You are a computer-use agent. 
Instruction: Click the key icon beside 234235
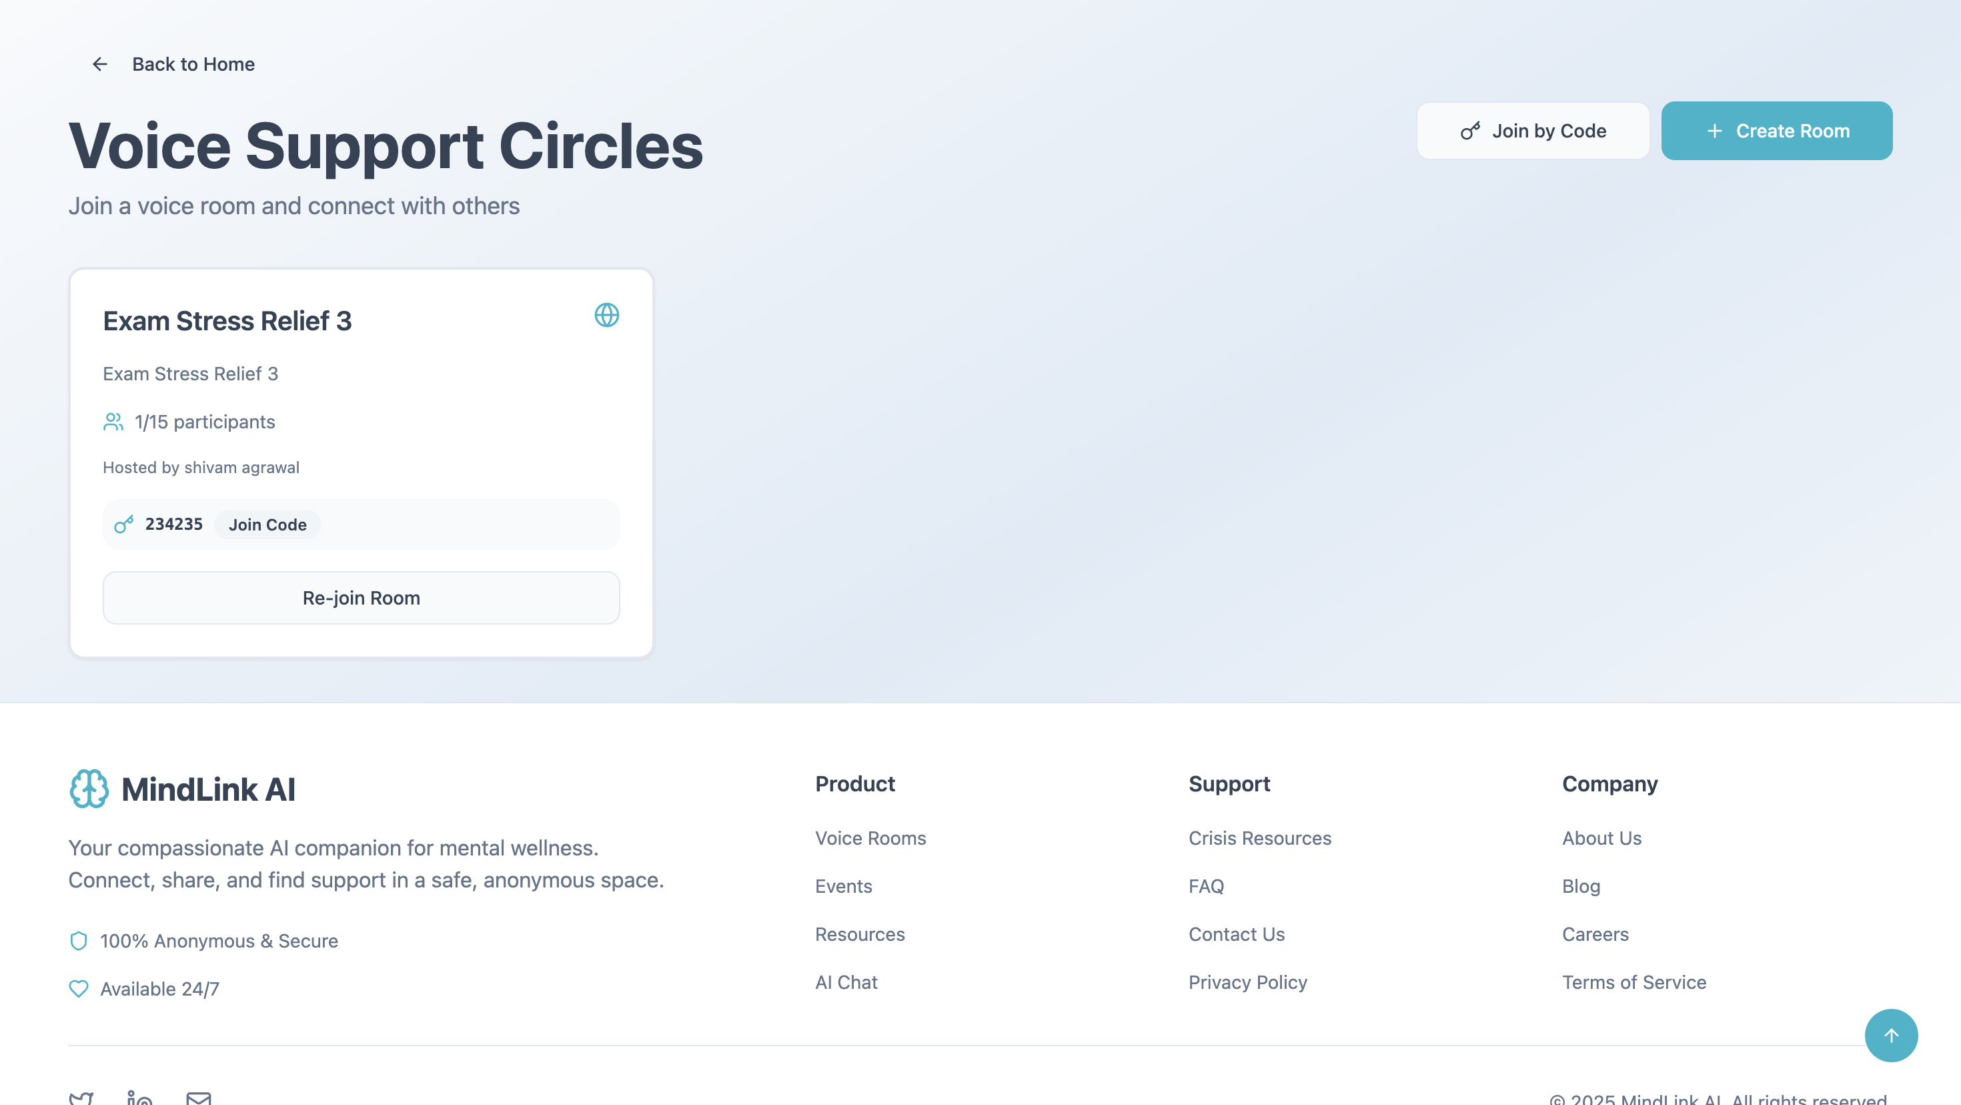click(x=123, y=524)
